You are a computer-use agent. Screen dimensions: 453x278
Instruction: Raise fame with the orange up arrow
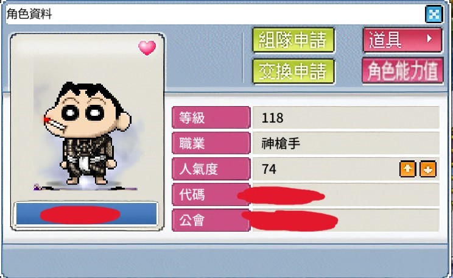click(408, 169)
